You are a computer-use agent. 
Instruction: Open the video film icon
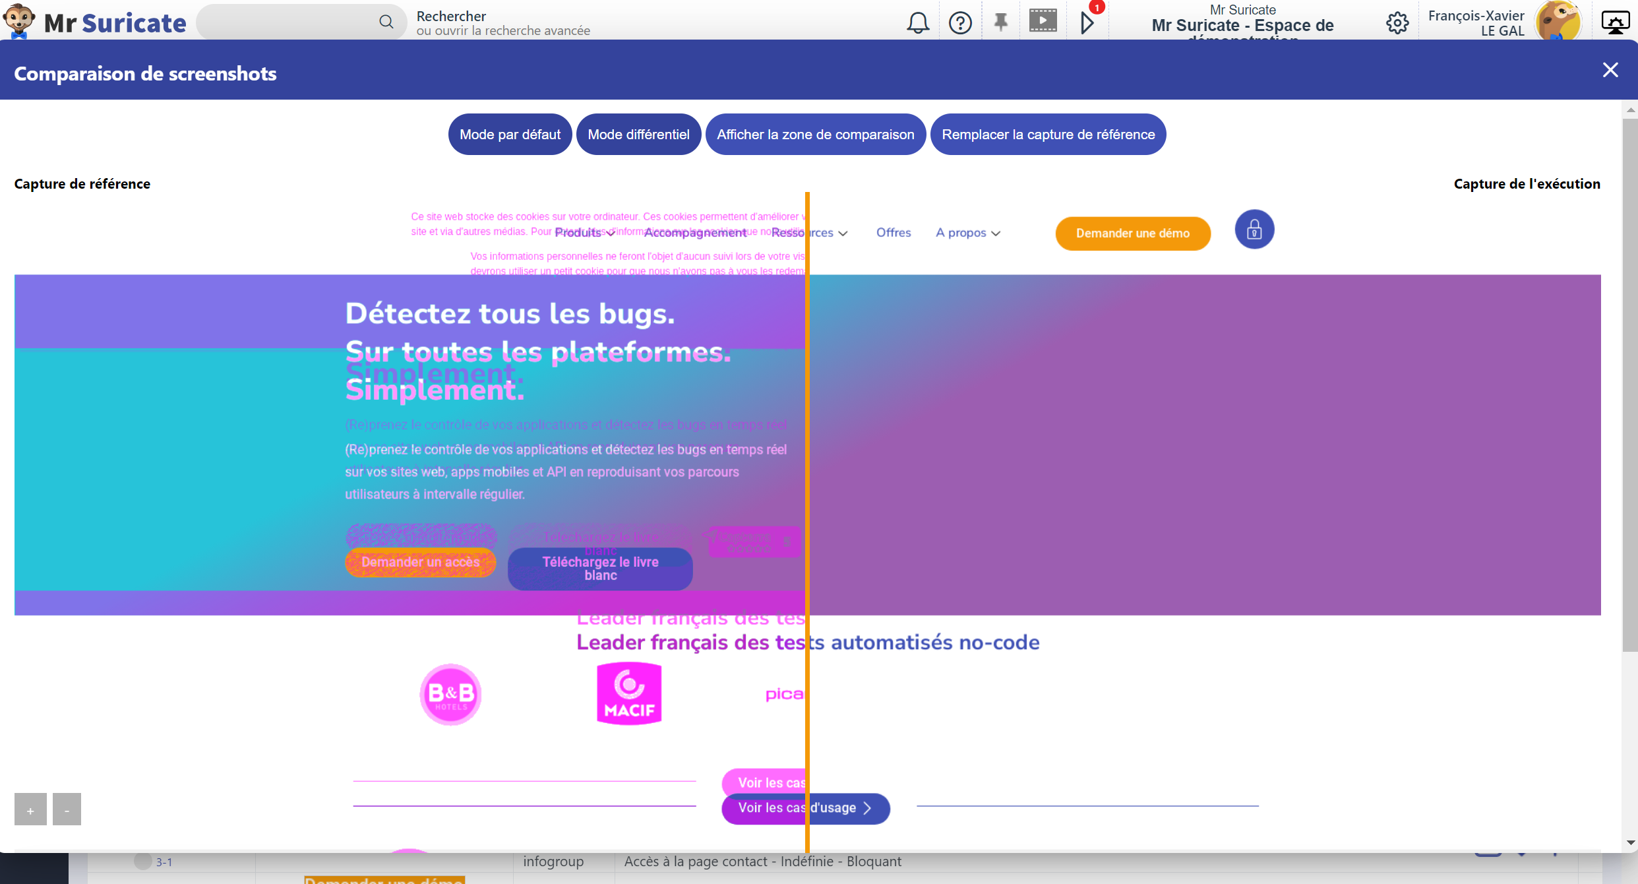point(1043,20)
